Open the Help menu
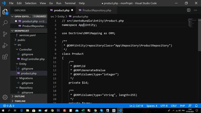The width and height of the screenshot is (201, 113). pyautogui.click(x=82, y=3)
